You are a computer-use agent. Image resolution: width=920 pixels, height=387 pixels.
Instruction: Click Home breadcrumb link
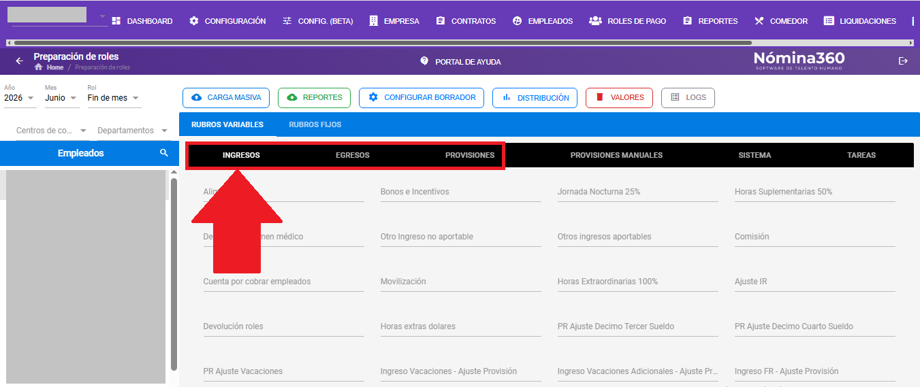(55, 67)
